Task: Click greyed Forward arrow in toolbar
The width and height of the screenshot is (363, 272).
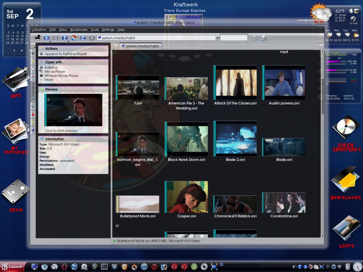Action: tap(55, 38)
